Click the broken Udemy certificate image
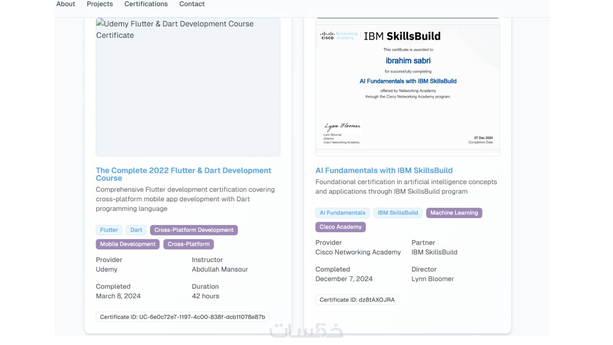 tap(188, 87)
